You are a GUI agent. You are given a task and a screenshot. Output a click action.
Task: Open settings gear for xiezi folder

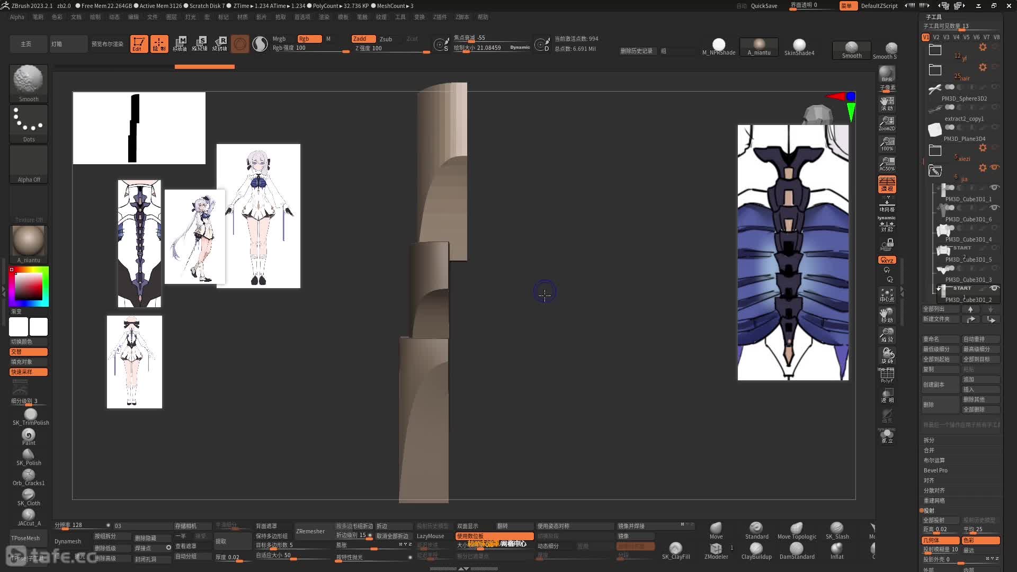983,147
